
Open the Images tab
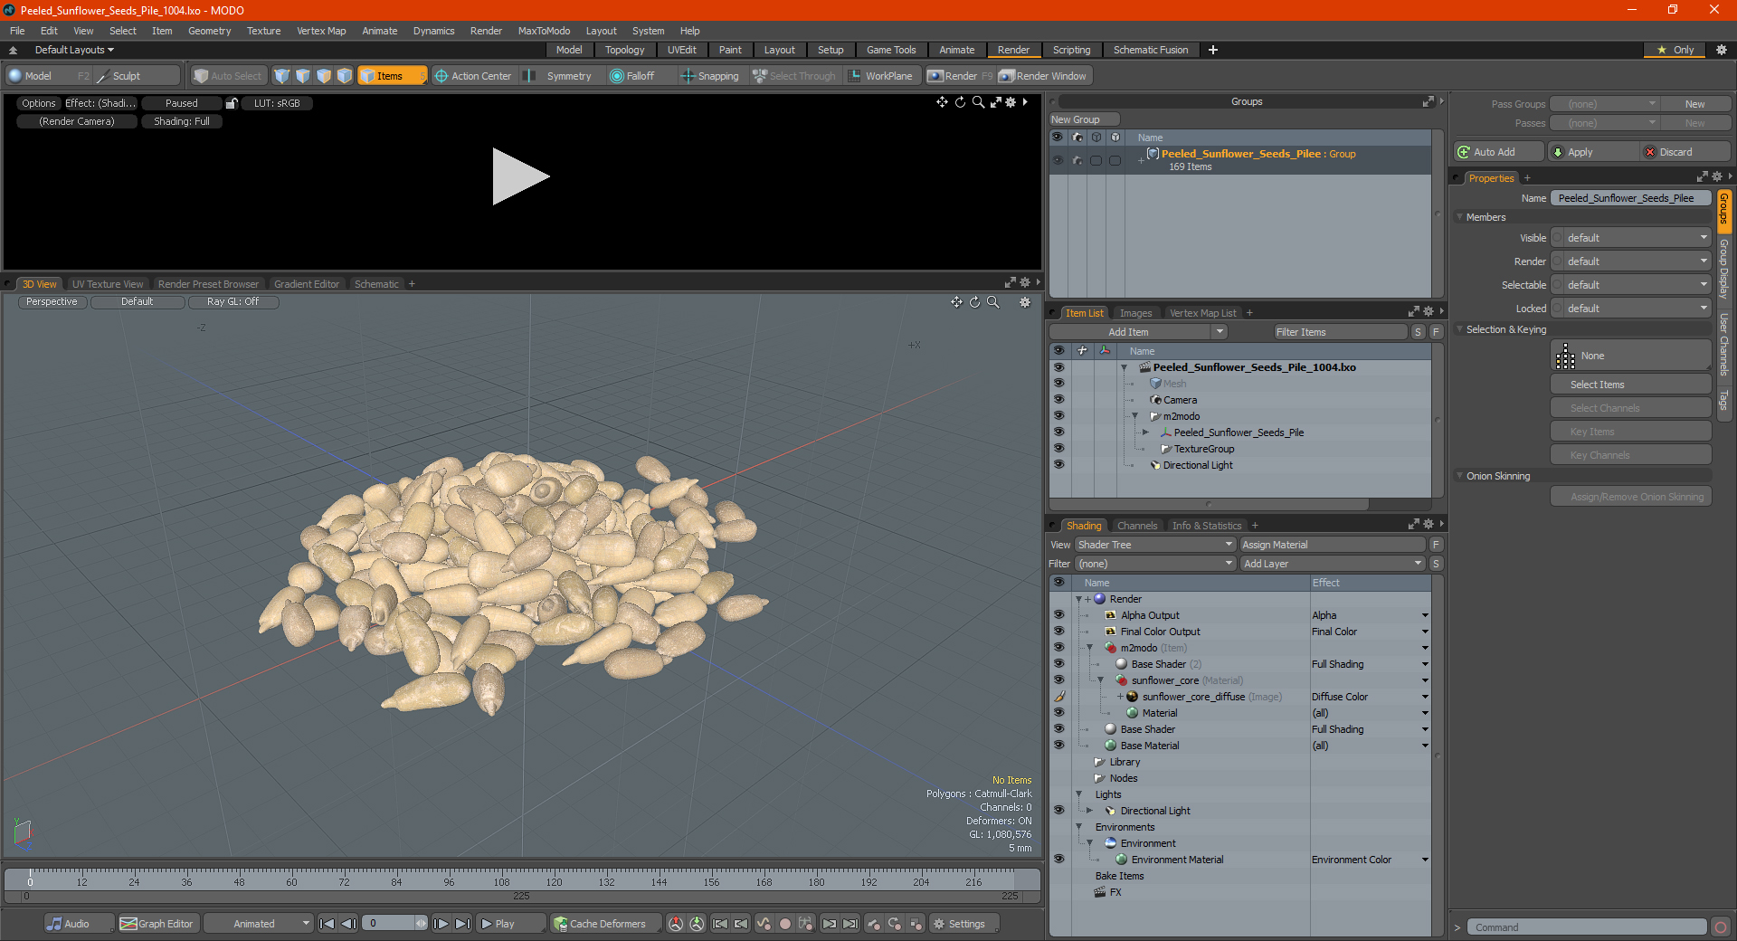[x=1135, y=313]
